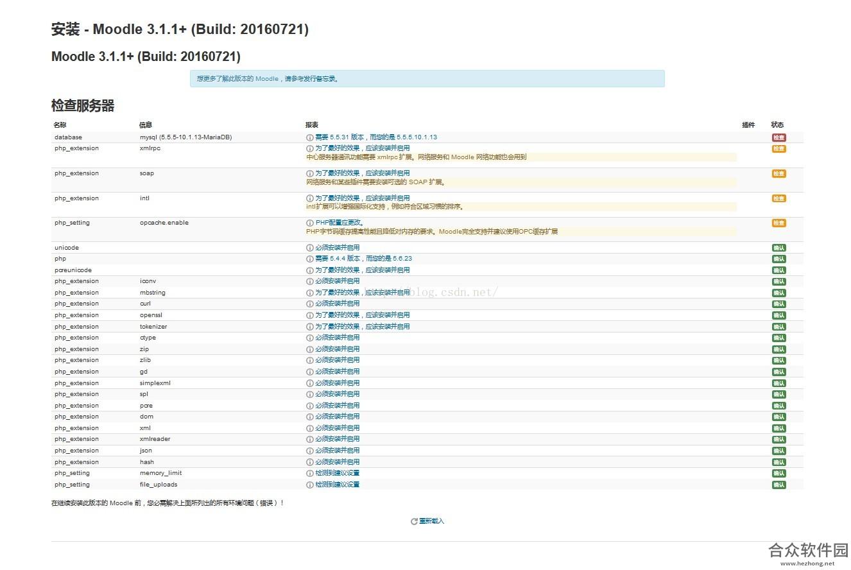This screenshot has width=851, height=570.
Task: Open the php 5.4.4 version requirement link
Action: (x=363, y=259)
